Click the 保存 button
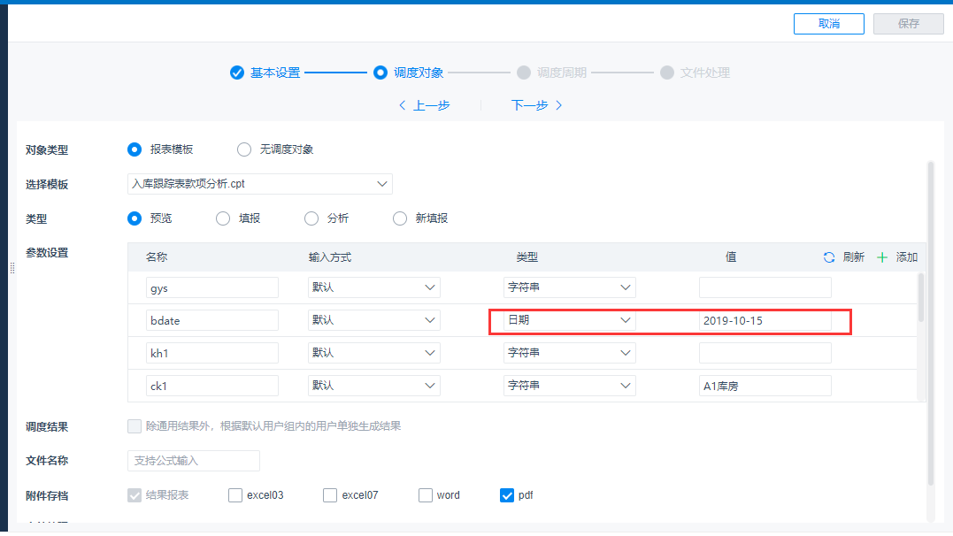Viewport: 953px width, 536px height. 908,24
